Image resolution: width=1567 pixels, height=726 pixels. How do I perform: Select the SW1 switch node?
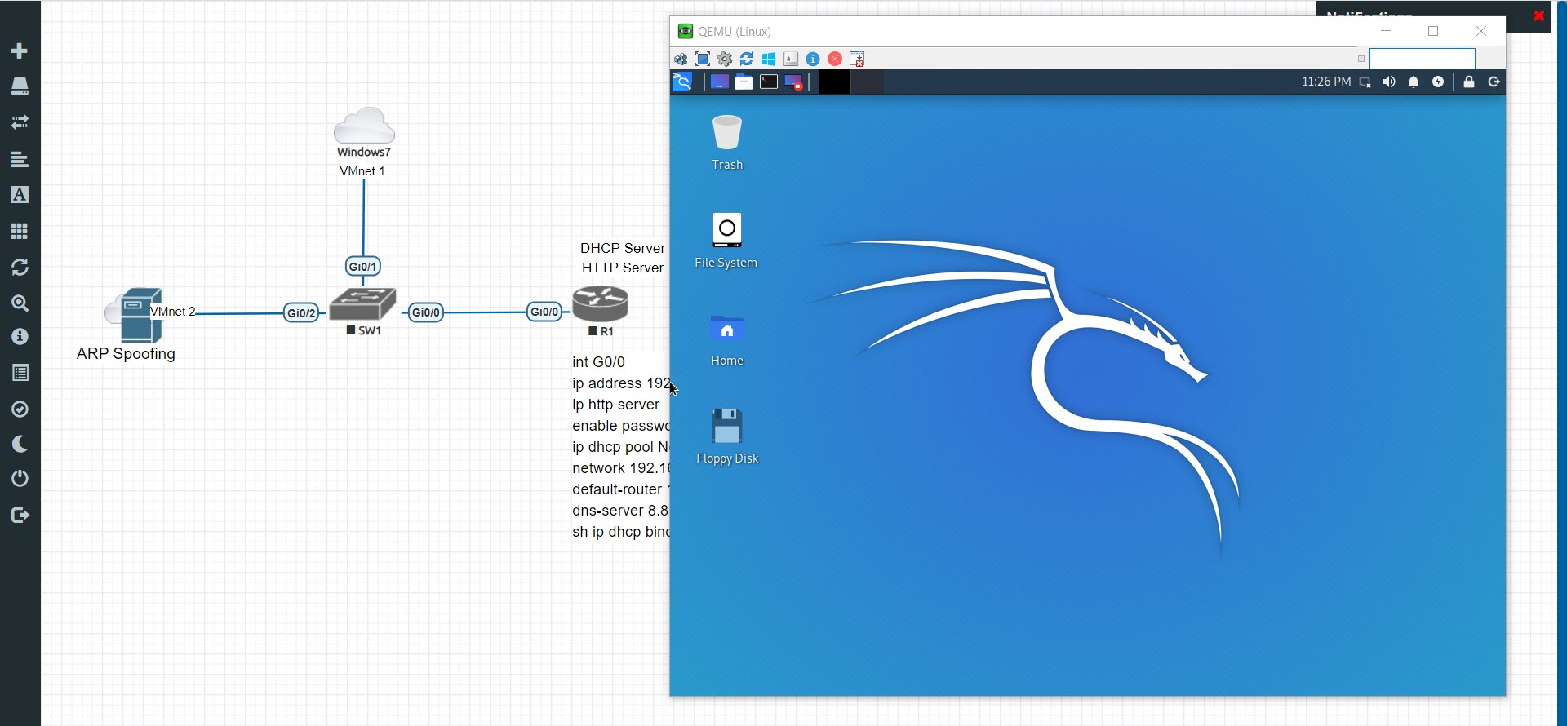point(363,303)
